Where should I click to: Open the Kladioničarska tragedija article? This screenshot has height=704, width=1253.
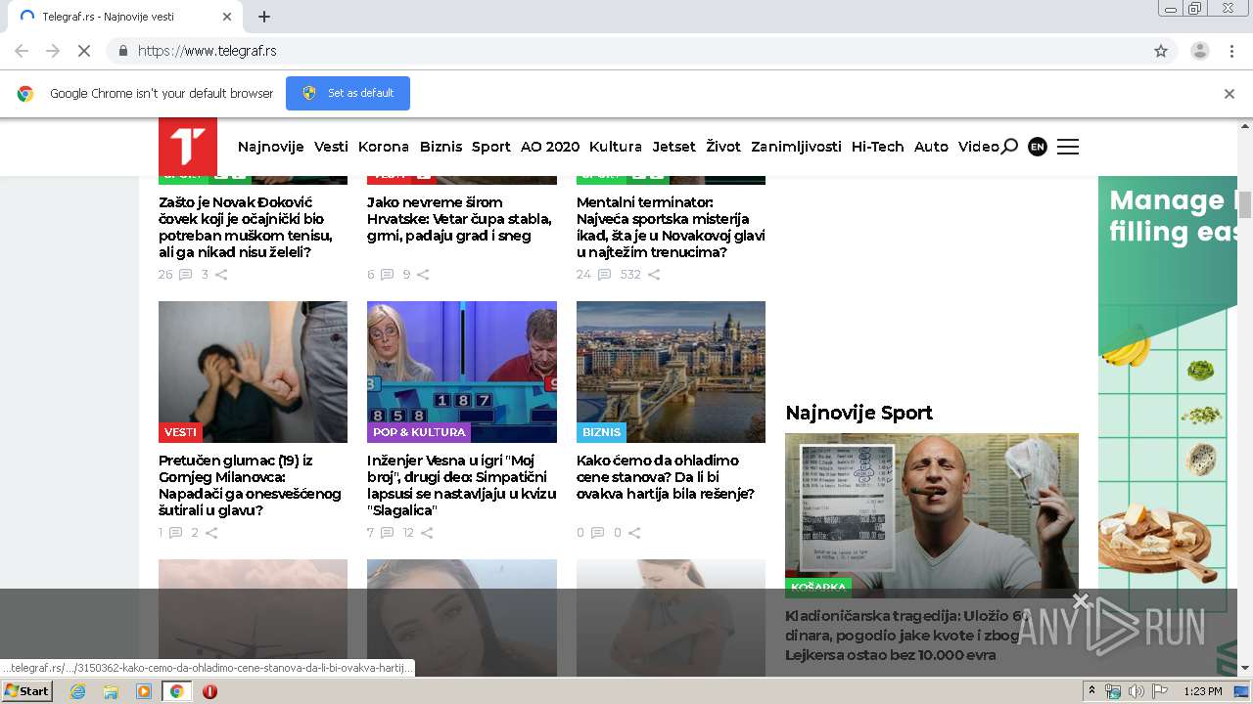pyautogui.click(x=906, y=636)
